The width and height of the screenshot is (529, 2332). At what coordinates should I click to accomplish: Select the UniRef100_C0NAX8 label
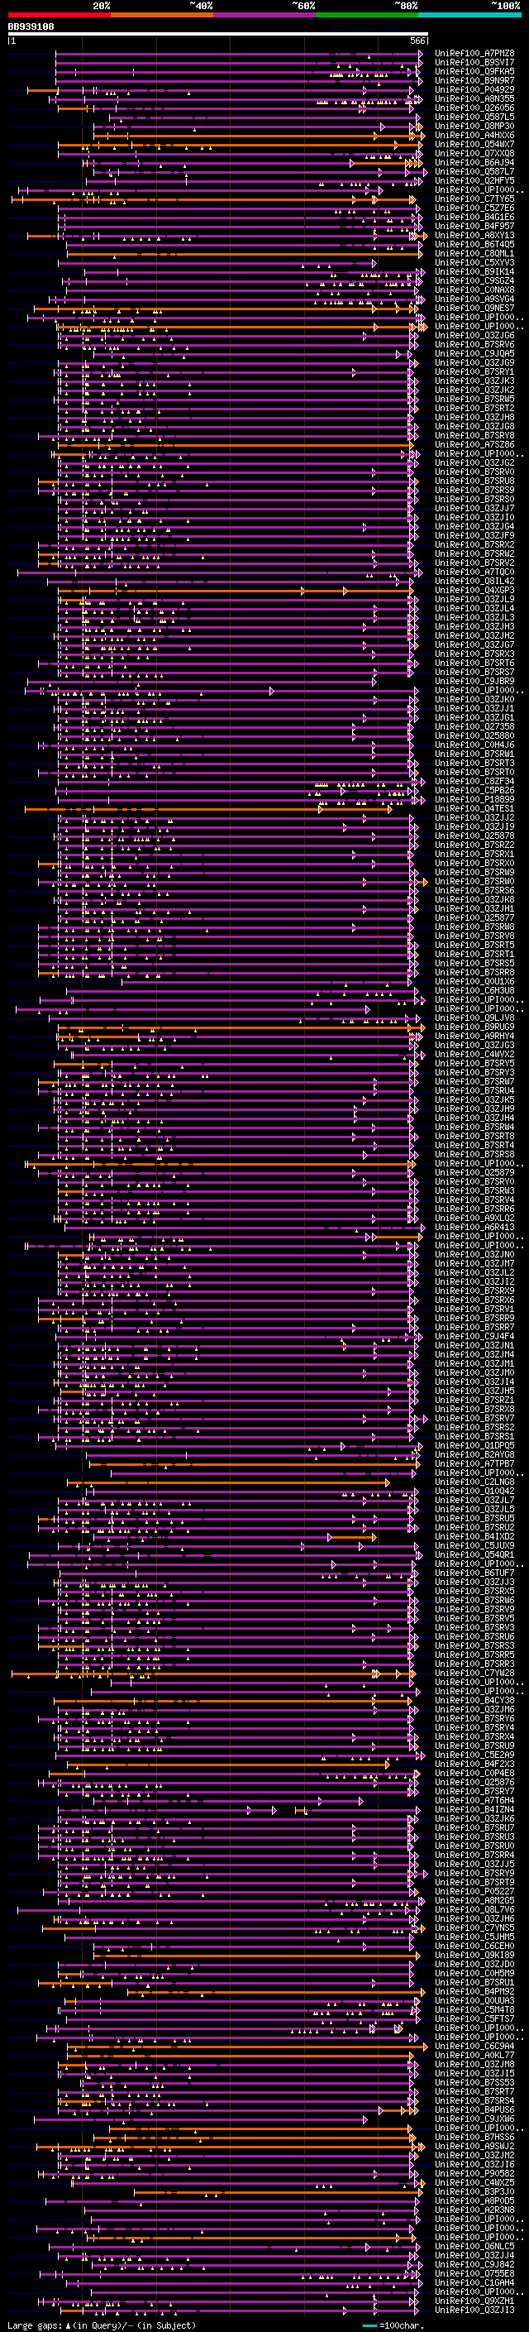[x=474, y=290]
